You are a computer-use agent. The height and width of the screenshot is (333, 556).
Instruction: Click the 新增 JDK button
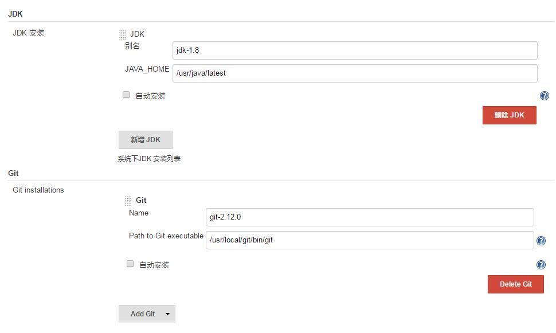point(145,140)
